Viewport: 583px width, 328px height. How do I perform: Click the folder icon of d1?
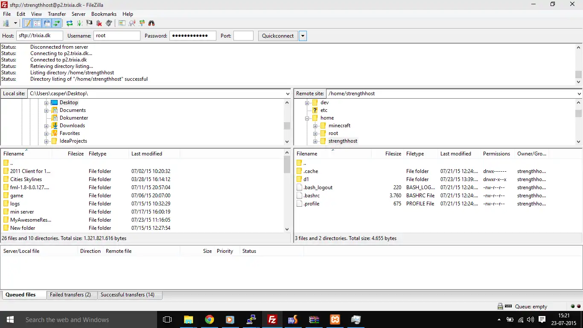pos(299,179)
